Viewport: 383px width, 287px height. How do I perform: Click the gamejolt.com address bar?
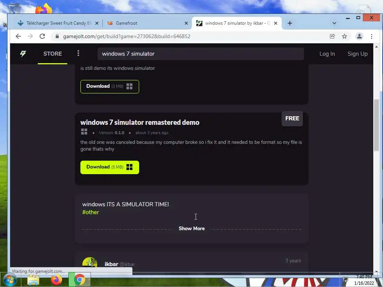pos(190,36)
